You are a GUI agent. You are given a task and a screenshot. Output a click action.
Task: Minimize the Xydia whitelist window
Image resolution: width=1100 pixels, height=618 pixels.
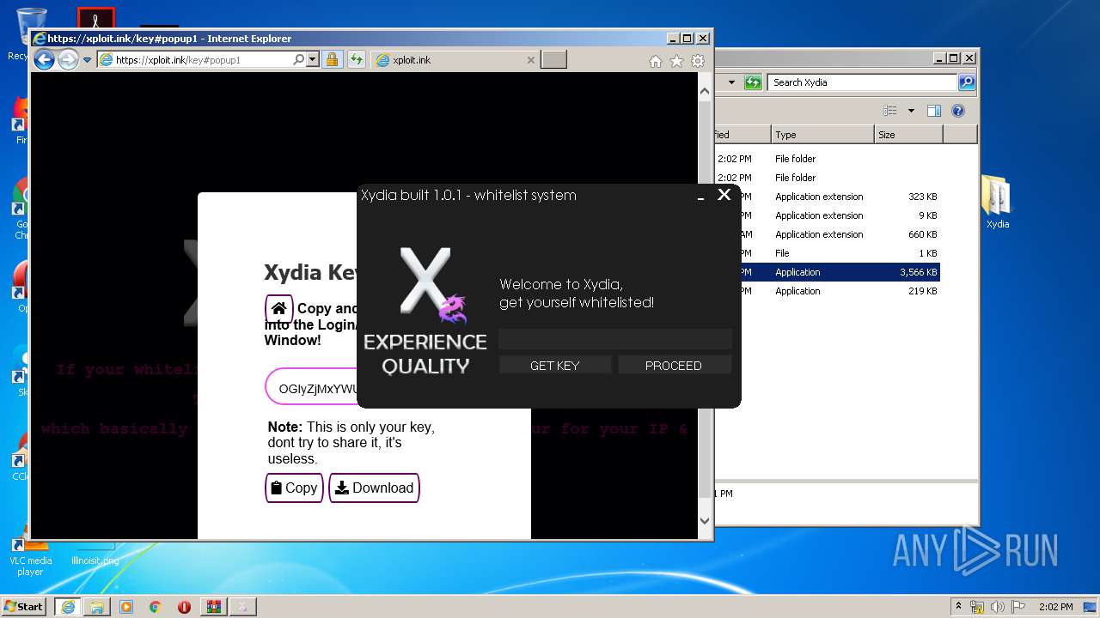(x=701, y=197)
